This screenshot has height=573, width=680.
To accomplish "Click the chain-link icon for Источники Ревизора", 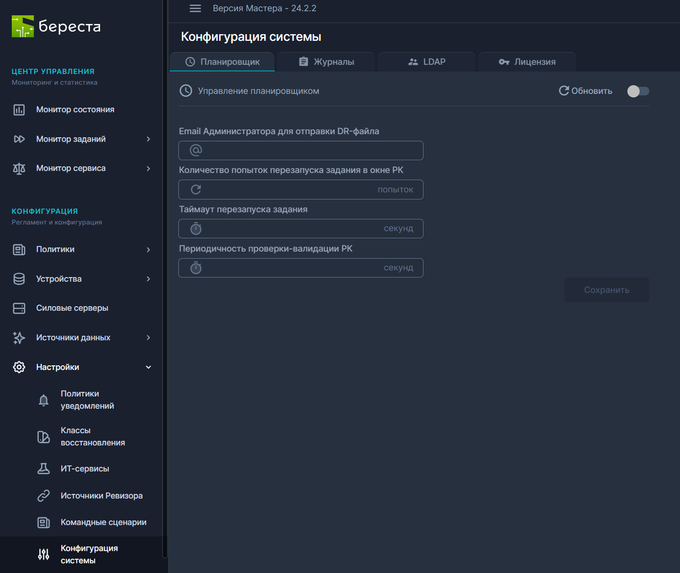I will [x=44, y=496].
